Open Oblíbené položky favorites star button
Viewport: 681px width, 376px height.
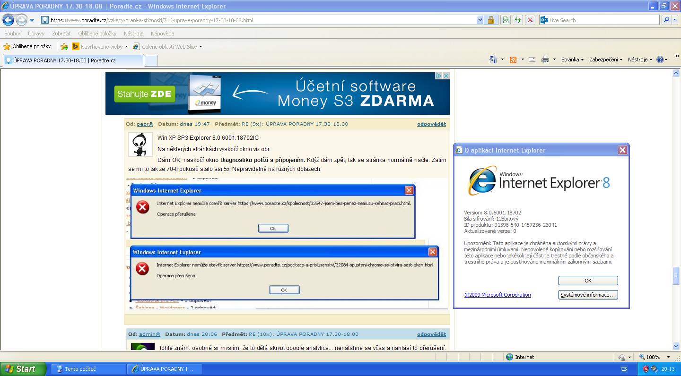coord(27,46)
